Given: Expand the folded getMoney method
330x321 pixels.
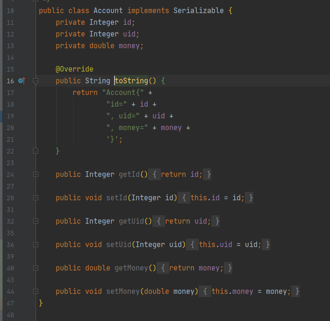Looking at the screenshot, I should point(36,268).
